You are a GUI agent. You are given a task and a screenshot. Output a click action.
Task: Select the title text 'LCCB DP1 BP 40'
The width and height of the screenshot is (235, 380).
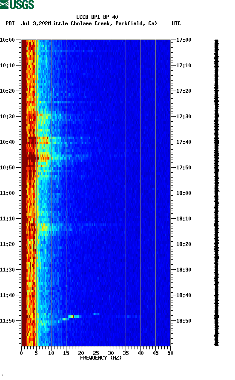click(97, 17)
